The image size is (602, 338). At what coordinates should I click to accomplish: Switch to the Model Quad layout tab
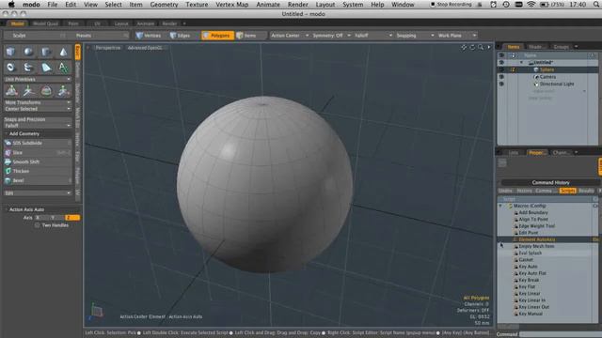(45, 23)
